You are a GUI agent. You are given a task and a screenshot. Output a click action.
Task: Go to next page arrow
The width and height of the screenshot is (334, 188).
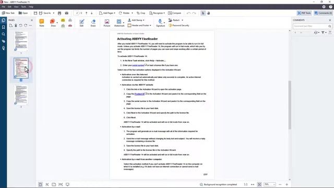(x=92, y=13)
